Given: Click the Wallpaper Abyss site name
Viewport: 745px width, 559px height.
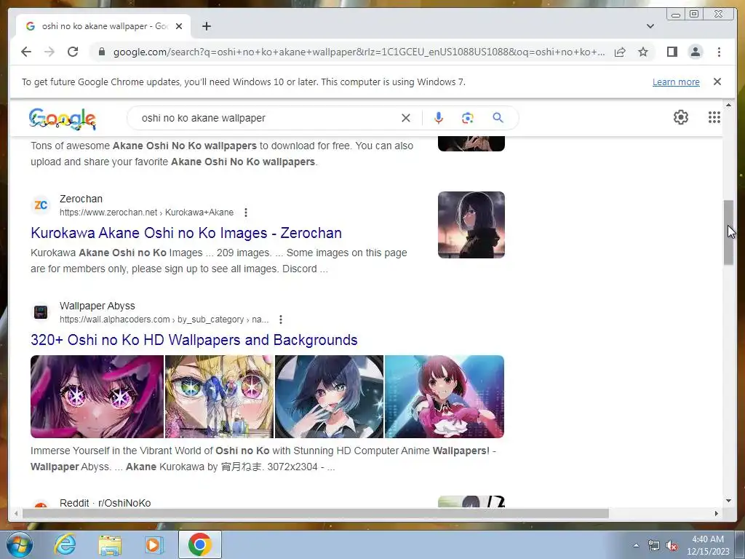Looking at the screenshot, I should 97,306.
